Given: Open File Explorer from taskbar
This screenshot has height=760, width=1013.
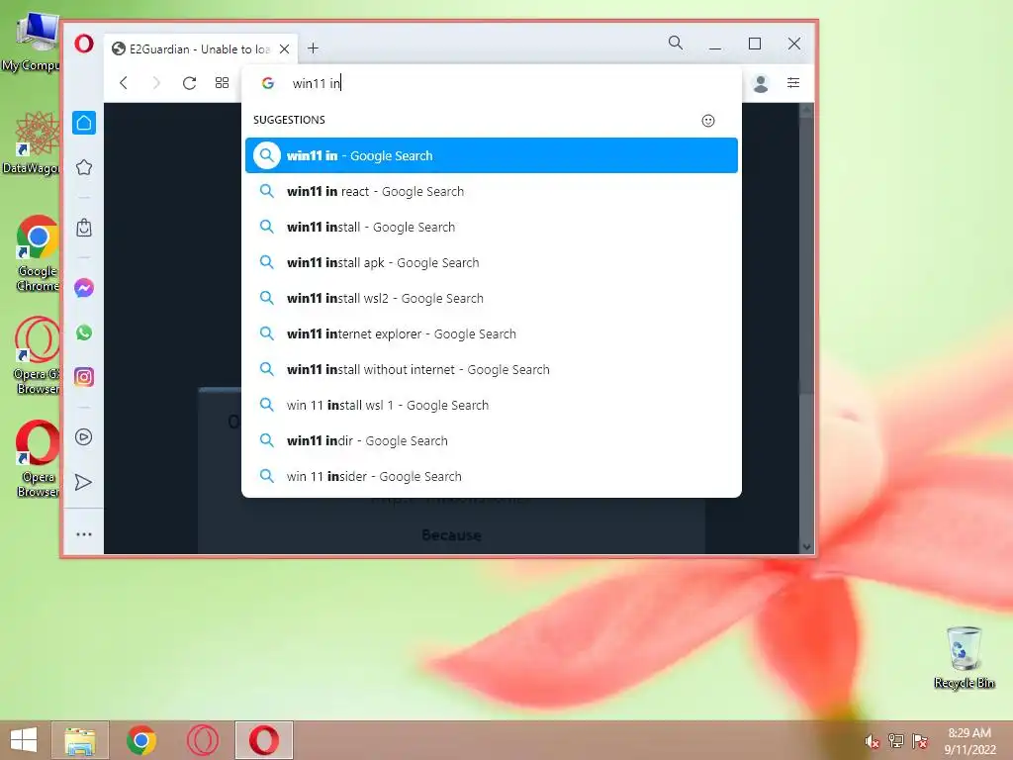Looking at the screenshot, I should 80,740.
